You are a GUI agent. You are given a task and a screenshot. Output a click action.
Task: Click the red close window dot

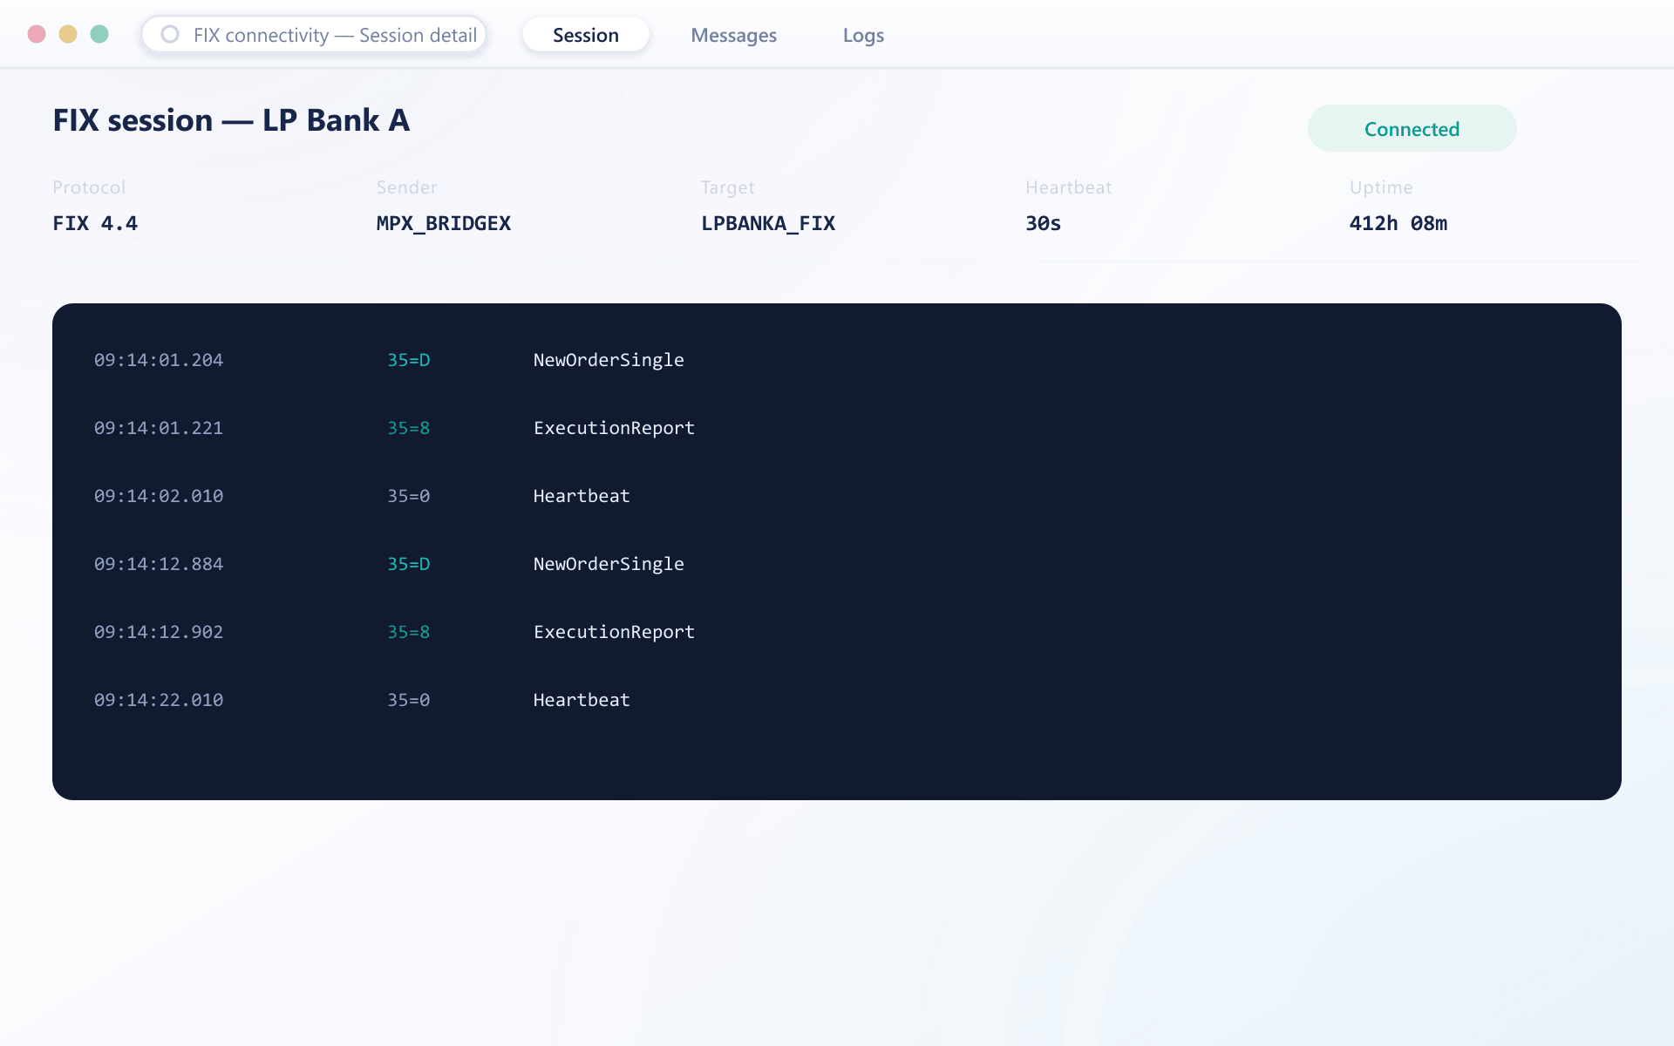(x=37, y=34)
